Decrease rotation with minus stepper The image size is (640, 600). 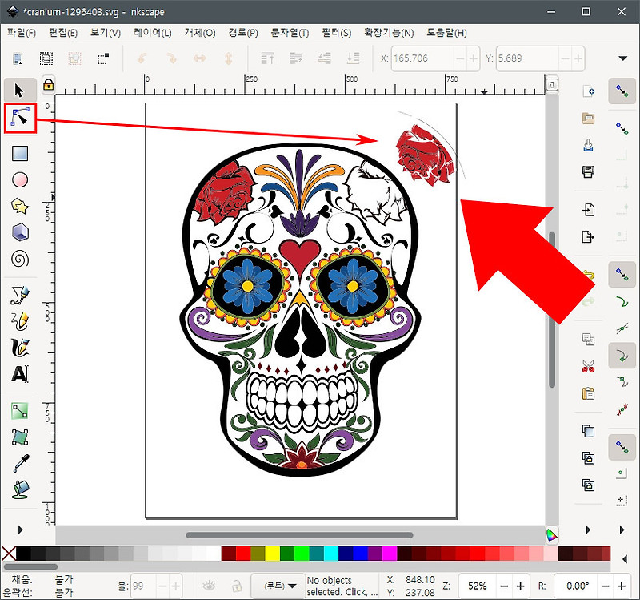[606, 586]
